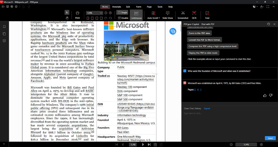Like the answer with thumbs up
Screen dimensions: 278x147
click(265, 96)
